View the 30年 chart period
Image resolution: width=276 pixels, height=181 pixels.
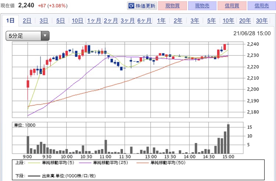[x=262, y=21]
